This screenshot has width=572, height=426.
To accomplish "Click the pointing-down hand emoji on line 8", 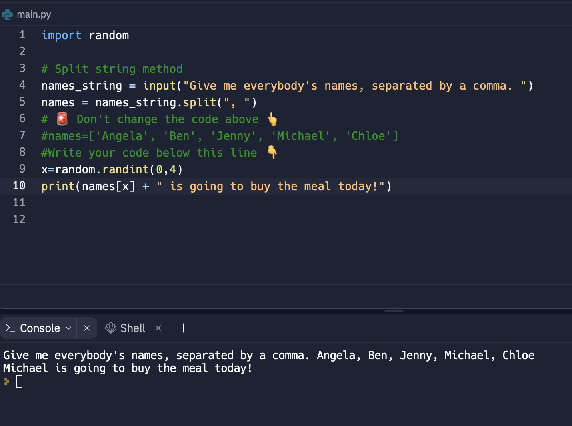I will point(272,152).
